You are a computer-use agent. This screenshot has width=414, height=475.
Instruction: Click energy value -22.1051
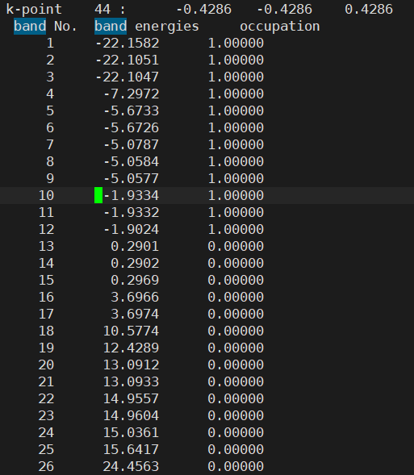[x=127, y=60]
